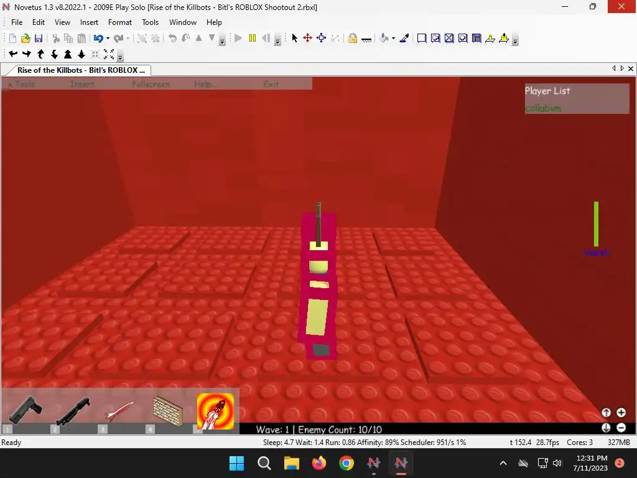Click the gray move-down triangle icon
This screenshot has width=637, height=478.
tap(212, 38)
